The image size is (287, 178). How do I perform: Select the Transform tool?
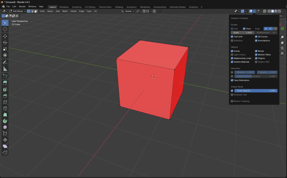5,55
